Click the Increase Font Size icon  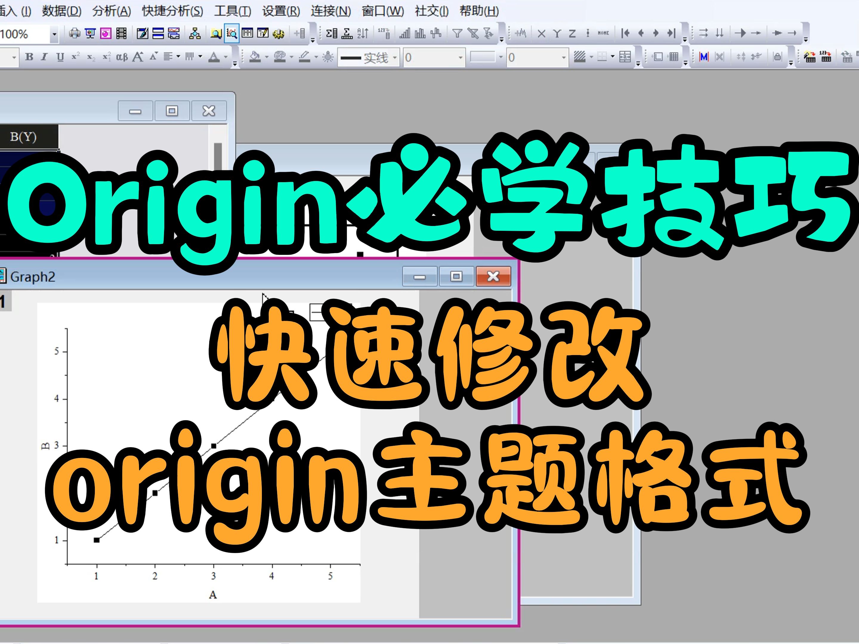coord(138,57)
